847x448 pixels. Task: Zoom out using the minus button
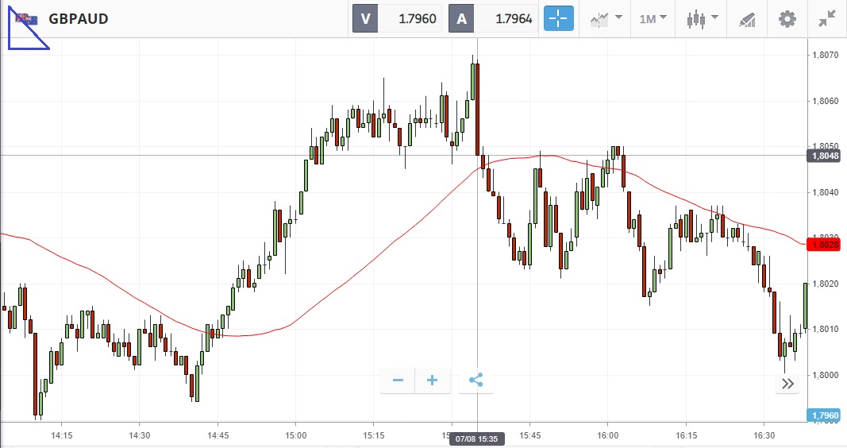[x=398, y=380]
